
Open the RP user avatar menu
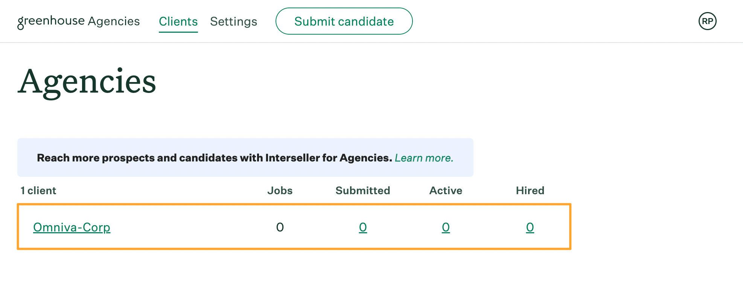[x=707, y=21]
